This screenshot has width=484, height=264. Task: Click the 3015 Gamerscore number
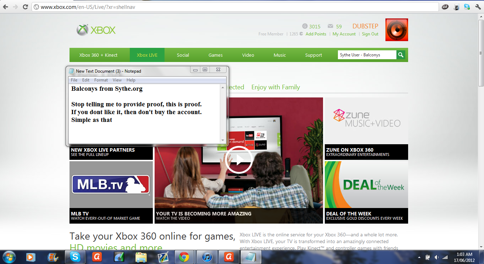tap(315, 27)
